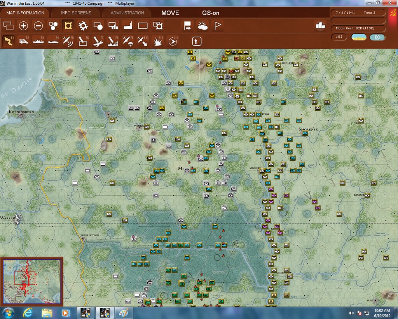Switch to the INFO SCREENS tab

(x=76, y=13)
